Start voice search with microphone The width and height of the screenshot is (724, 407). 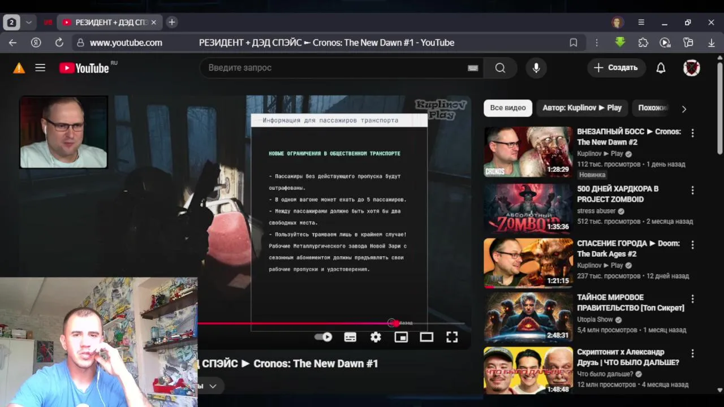pos(536,68)
